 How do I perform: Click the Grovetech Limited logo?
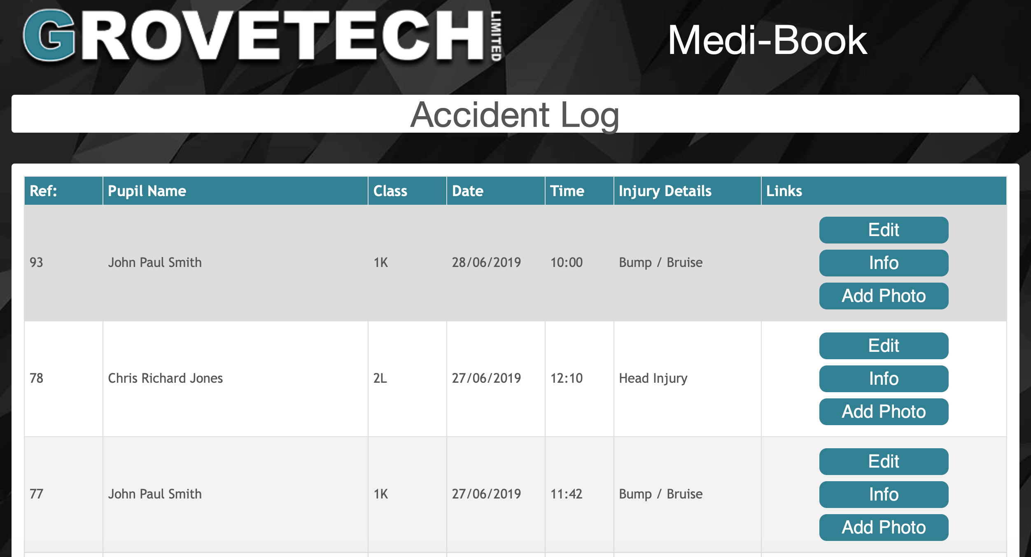(x=262, y=36)
